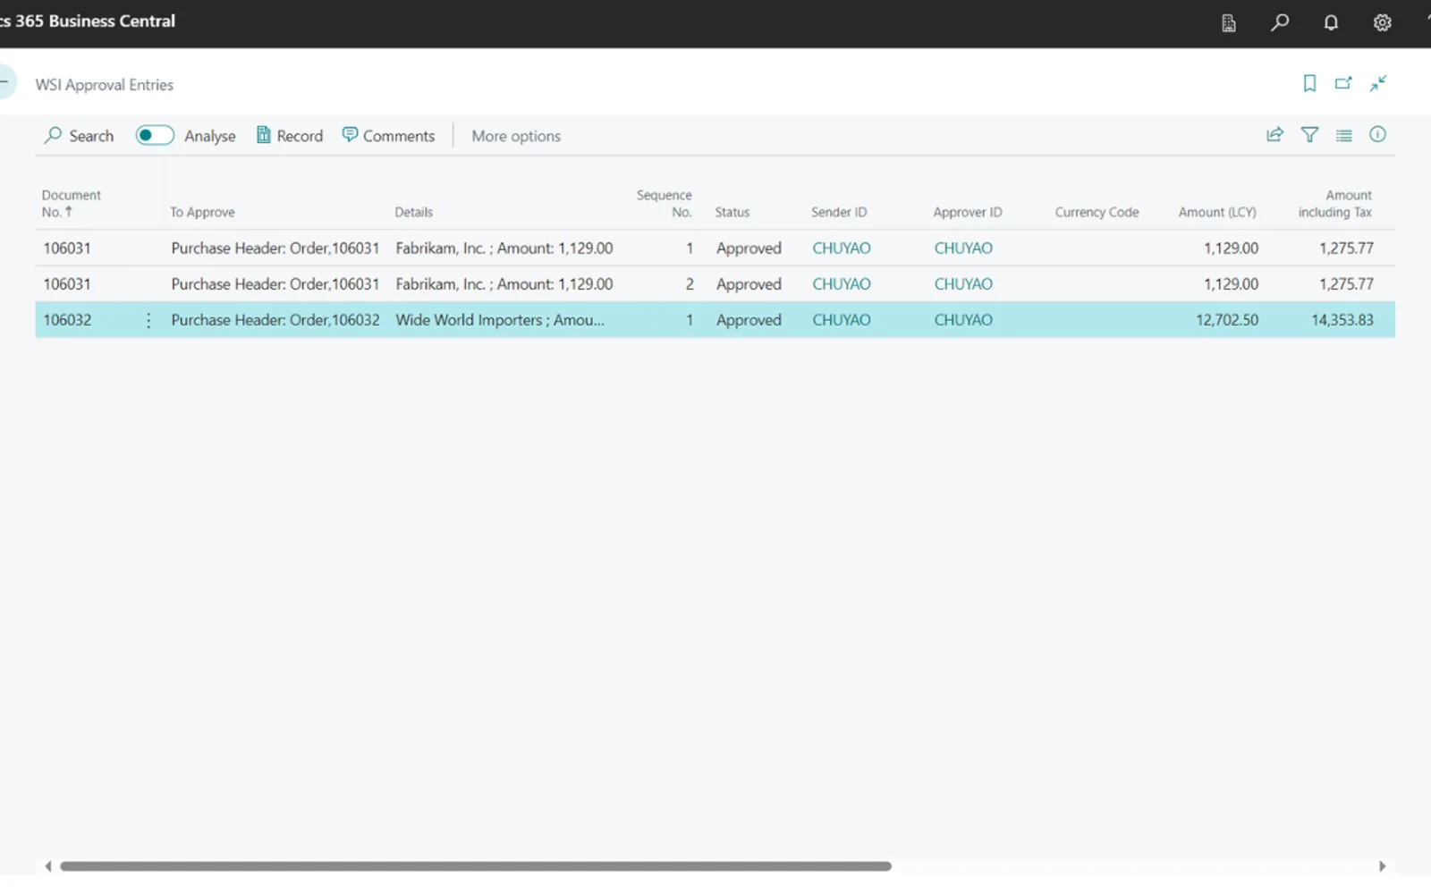Open page in a new window icon
The image size is (1431, 894).
1343,83
